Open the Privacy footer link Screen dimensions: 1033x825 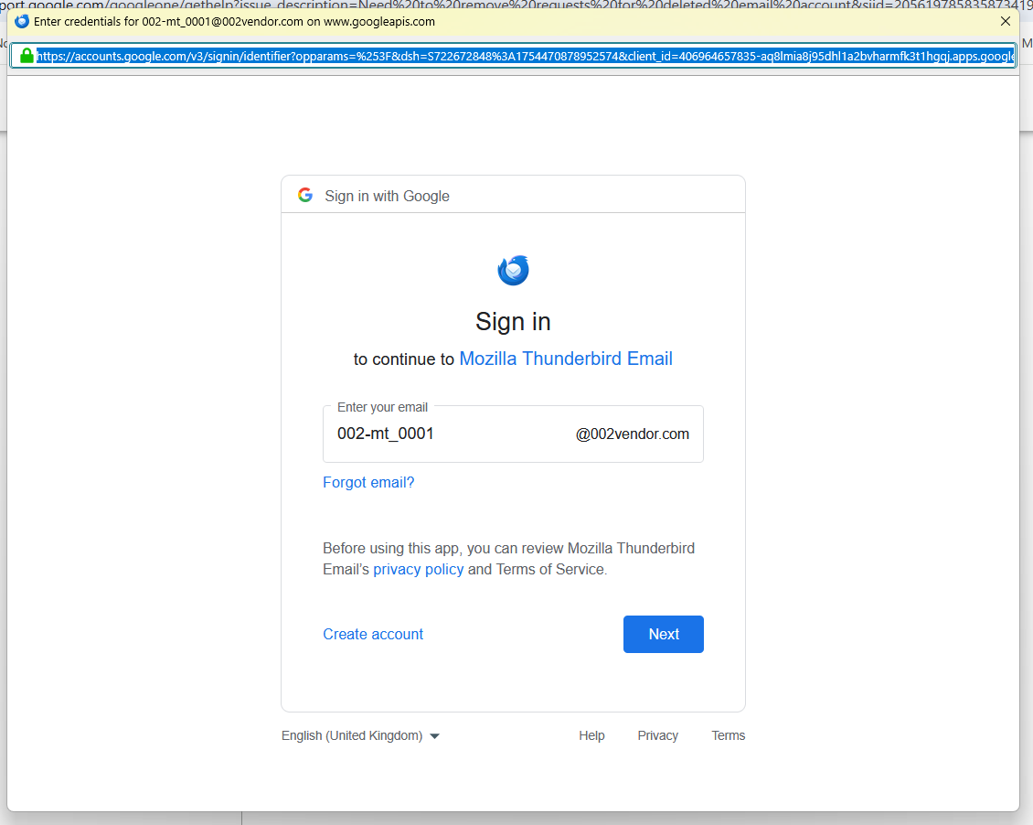[657, 735]
